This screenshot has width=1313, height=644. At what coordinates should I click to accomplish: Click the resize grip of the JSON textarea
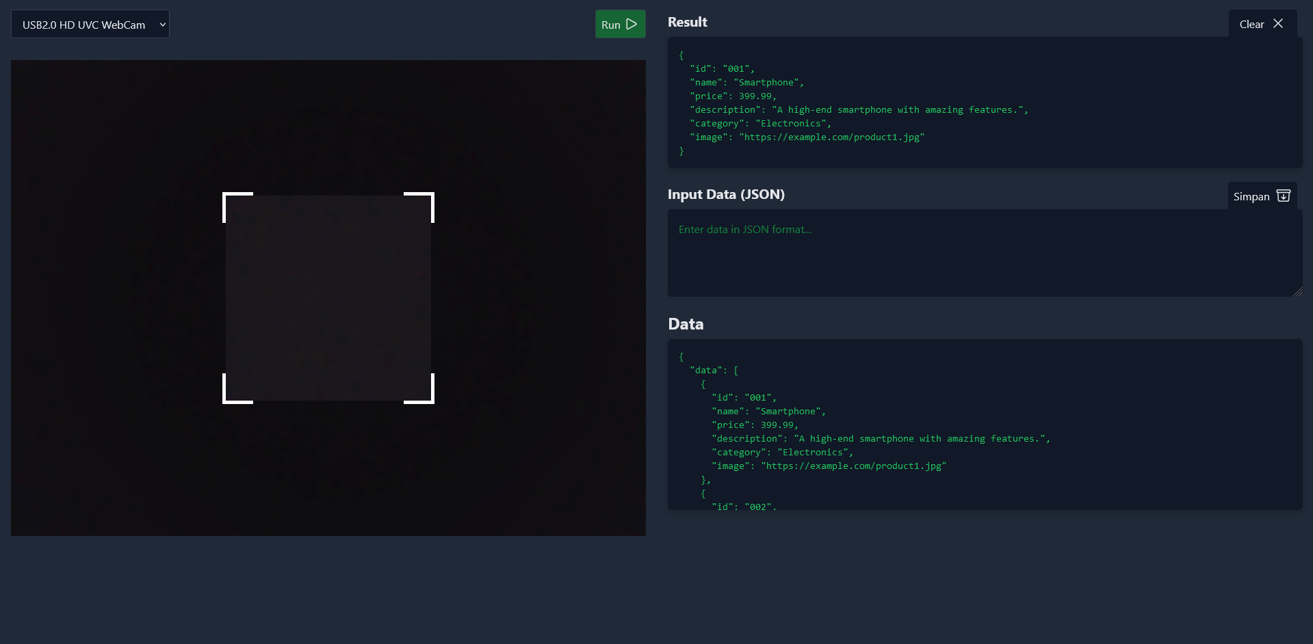(1297, 292)
